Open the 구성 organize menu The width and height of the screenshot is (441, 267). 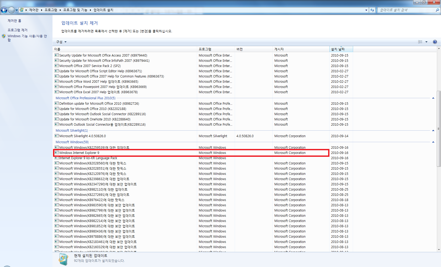[x=61, y=42]
